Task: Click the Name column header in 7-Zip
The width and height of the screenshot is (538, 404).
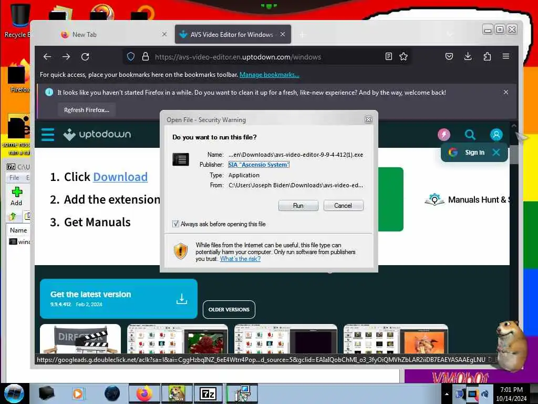Action: (x=18, y=230)
